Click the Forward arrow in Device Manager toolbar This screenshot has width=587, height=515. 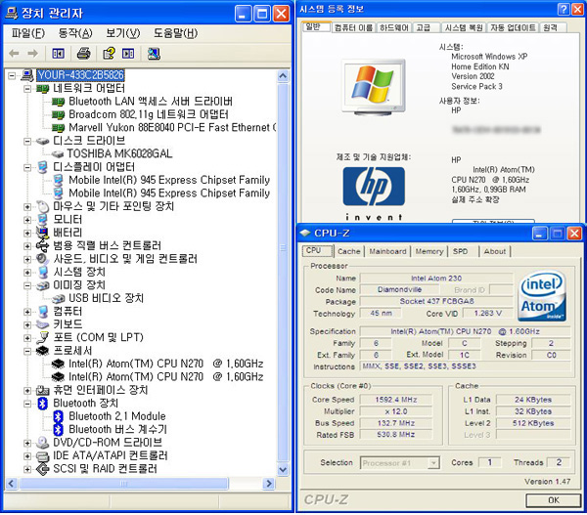[x=33, y=54]
